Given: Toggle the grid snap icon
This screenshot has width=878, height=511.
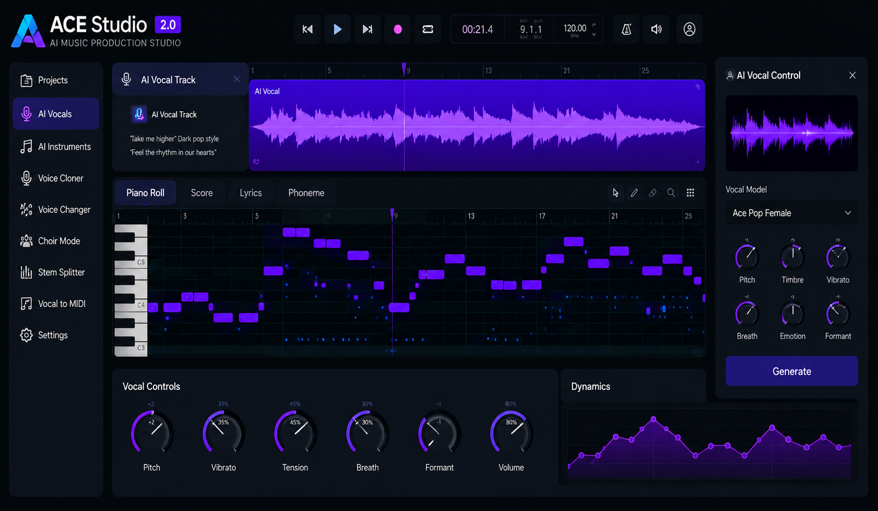Looking at the screenshot, I should click(690, 193).
